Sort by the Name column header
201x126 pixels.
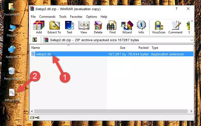pyautogui.click(x=68, y=48)
